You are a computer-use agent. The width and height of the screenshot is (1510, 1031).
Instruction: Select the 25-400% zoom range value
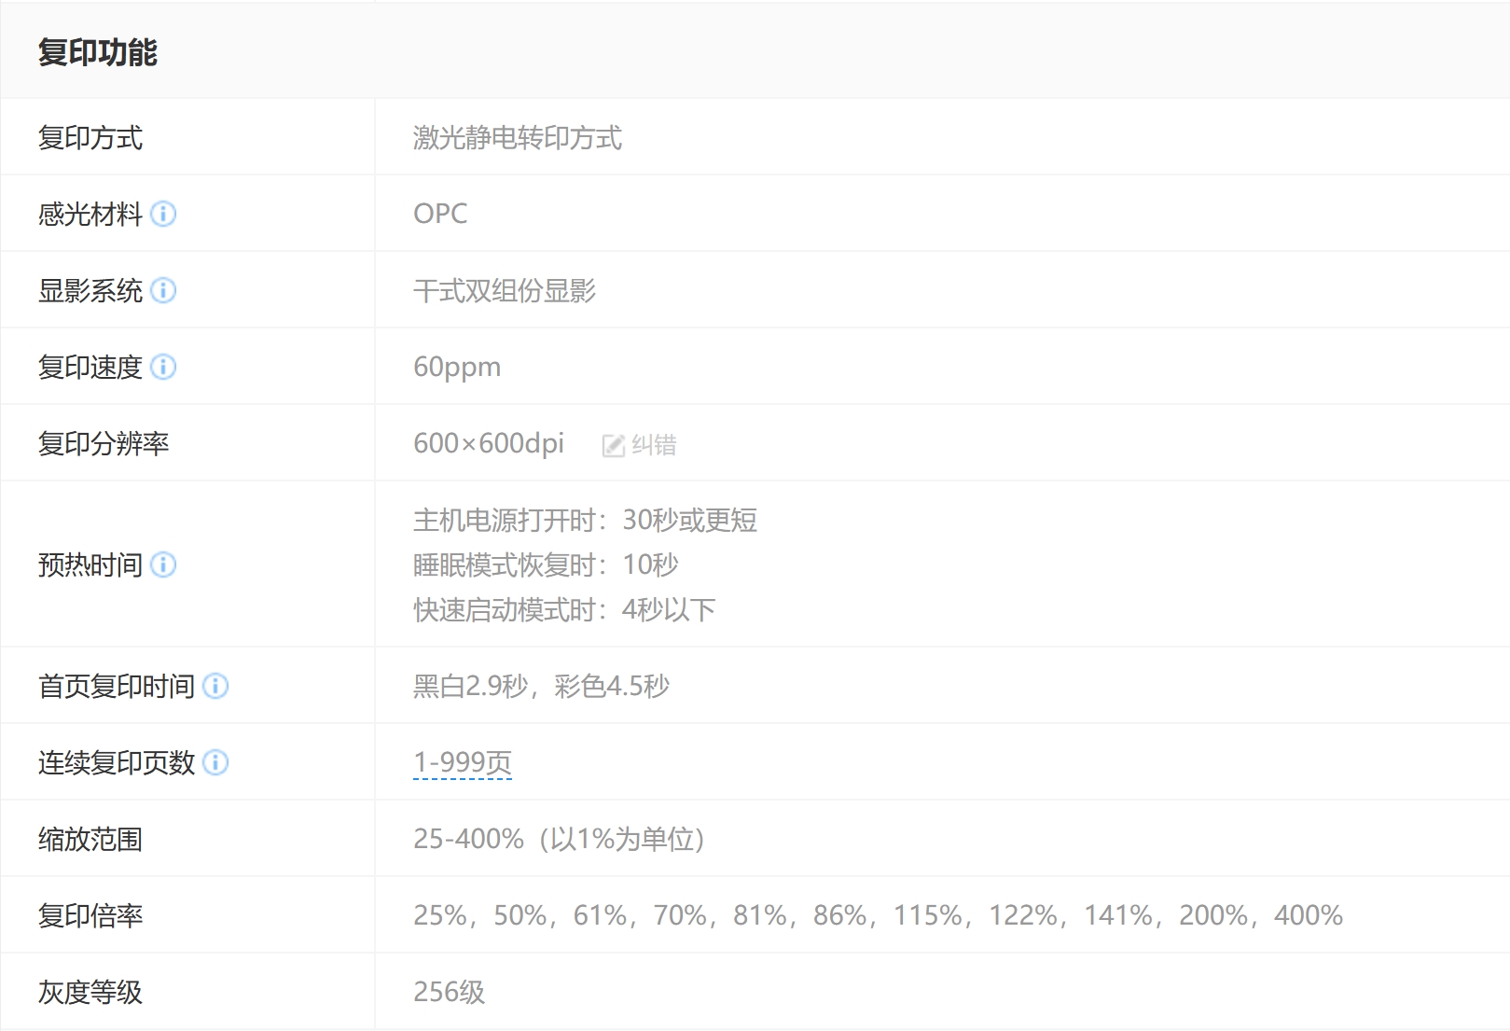pyautogui.click(x=558, y=840)
